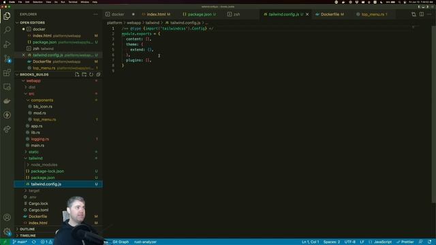Viewport: 436px width, 245px height.
Task: Click Prettier in status bar
Action: point(405,242)
